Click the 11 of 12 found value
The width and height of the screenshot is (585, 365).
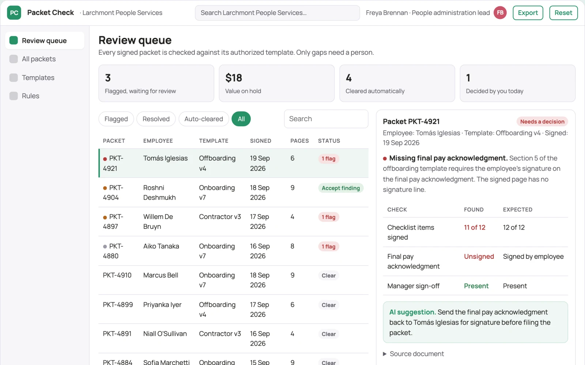(475, 227)
